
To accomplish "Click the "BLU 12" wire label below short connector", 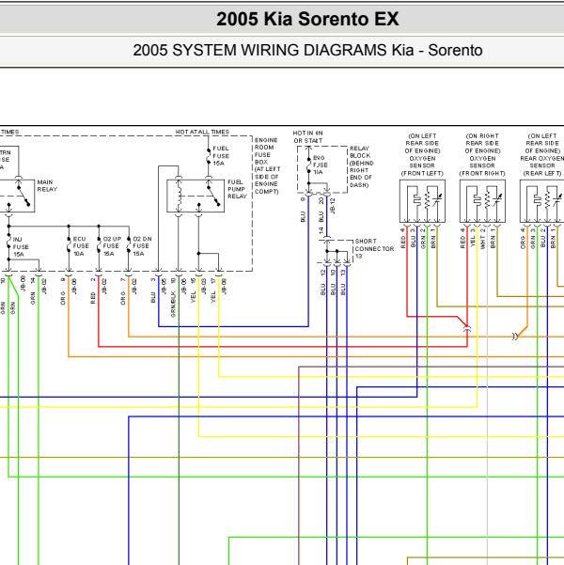I will click(x=323, y=283).
